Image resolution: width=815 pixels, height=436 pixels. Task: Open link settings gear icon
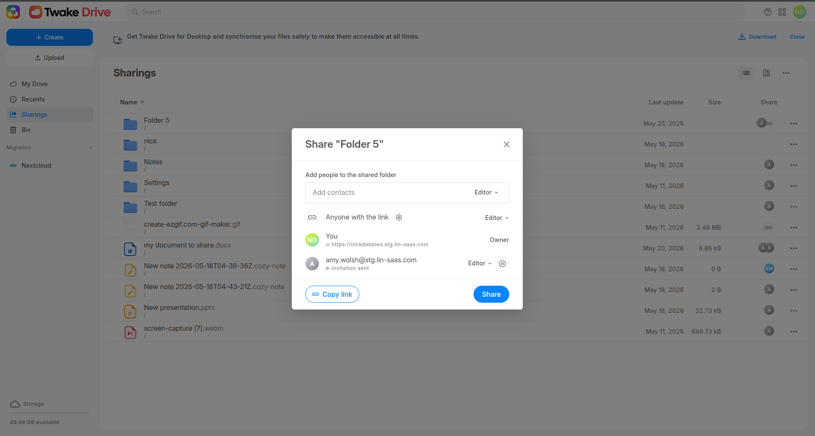coord(399,217)
